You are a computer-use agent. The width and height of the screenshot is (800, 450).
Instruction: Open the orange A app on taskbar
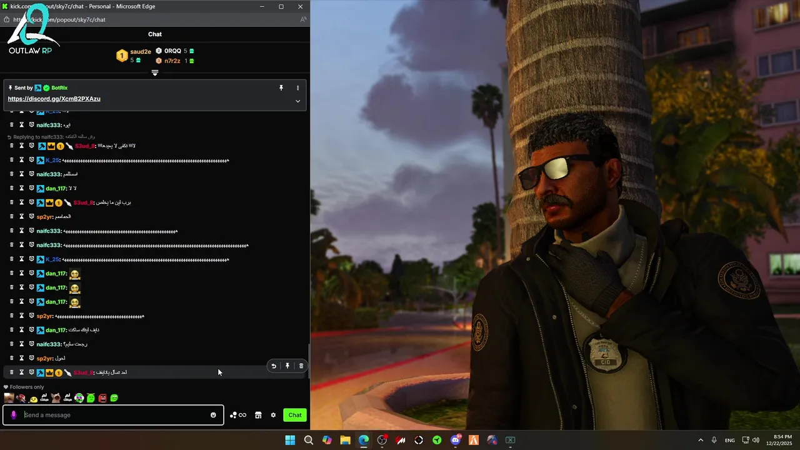[x=474, y=440]
